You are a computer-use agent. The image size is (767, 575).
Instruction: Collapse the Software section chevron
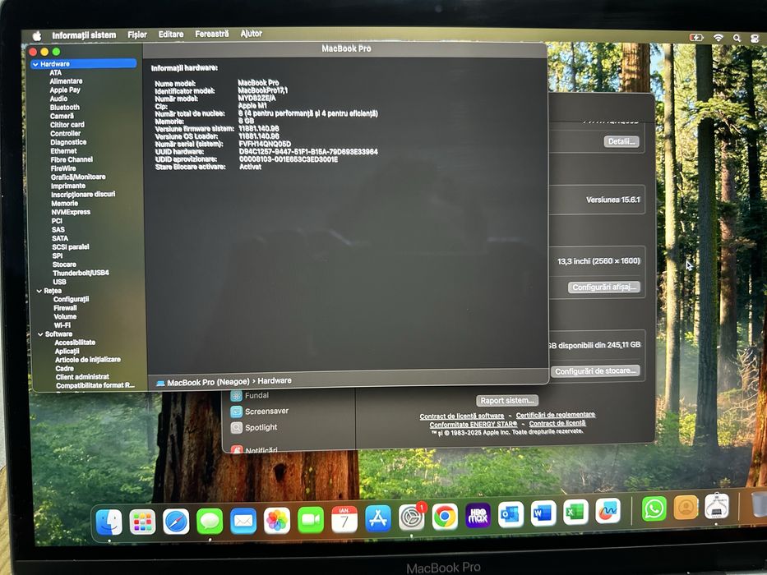coord(40,334)
